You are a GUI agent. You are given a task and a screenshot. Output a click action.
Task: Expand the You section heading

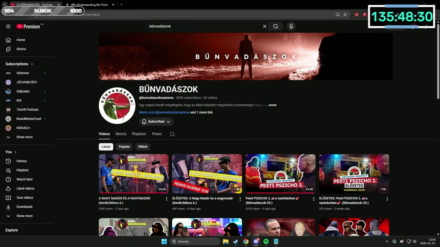point(11,152)
